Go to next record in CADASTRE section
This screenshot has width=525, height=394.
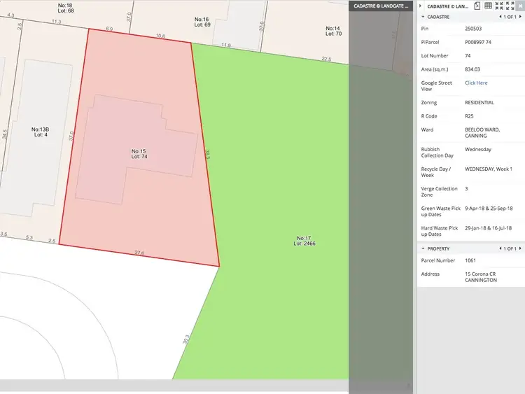(519, 17)
